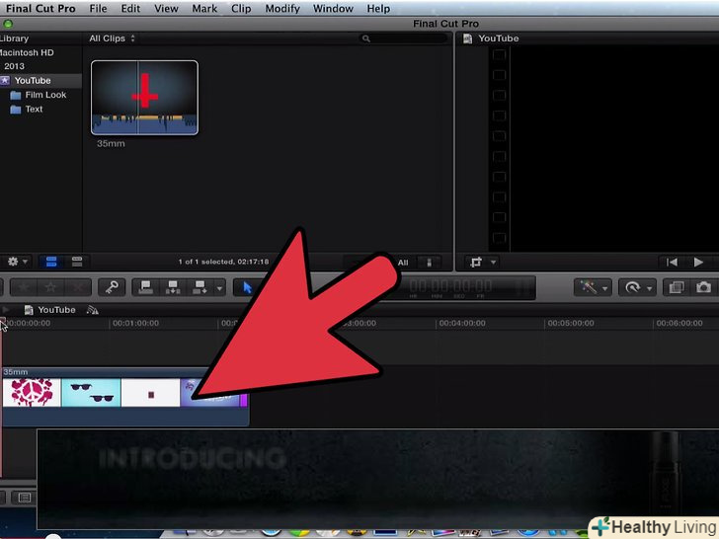Click the render status icon beside YouTube

[93, 310]
